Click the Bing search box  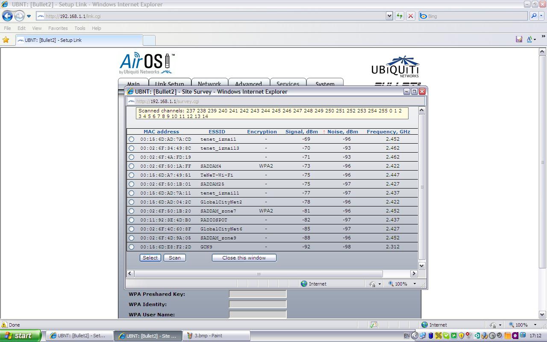tap(473, 16)
